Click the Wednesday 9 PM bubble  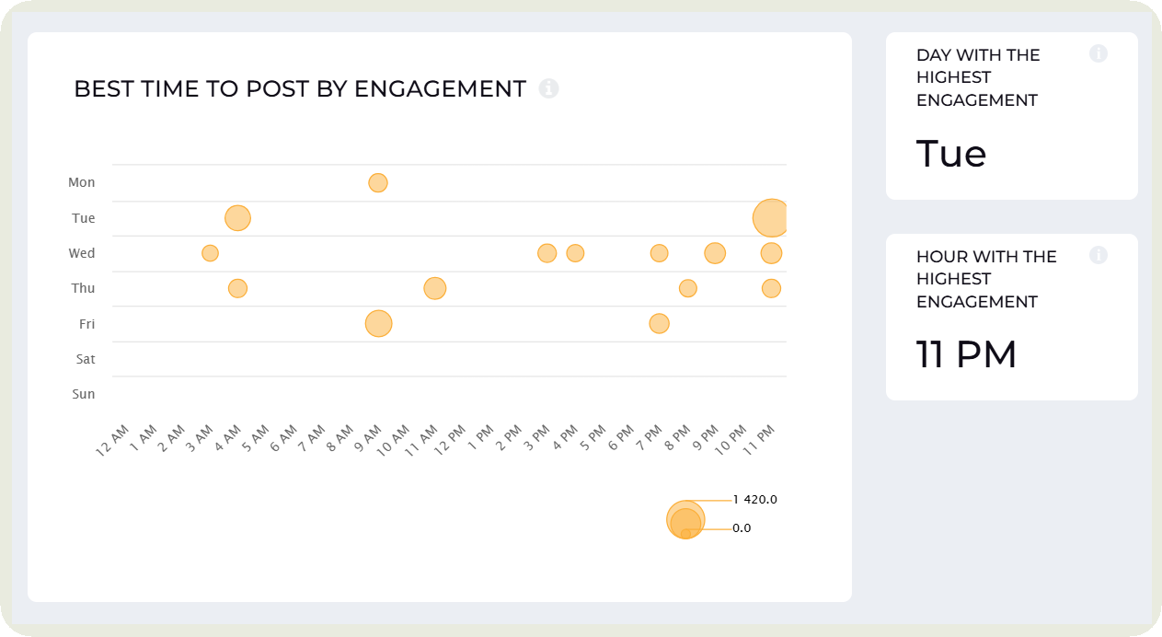click(x=714, y=252)
